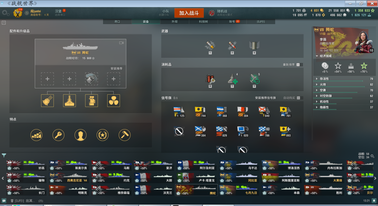The width and height of the screenshot is (378, 206).
Task: Mount the signal flag with count 744
Action: click(200, 112)
